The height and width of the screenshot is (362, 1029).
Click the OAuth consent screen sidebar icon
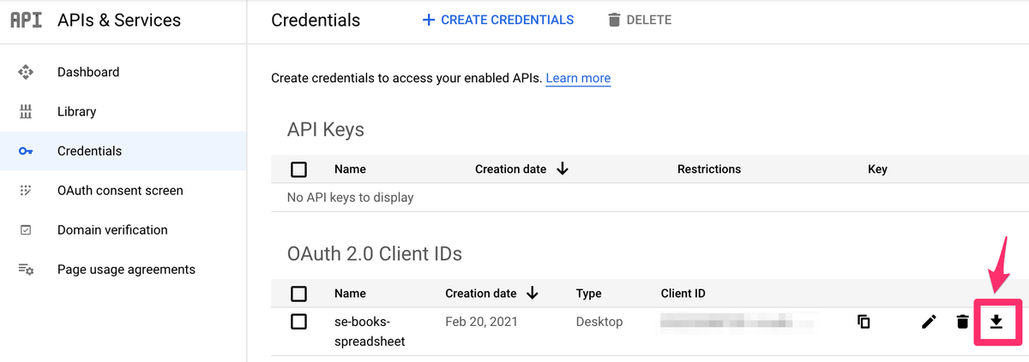click(x=26, y=190)
